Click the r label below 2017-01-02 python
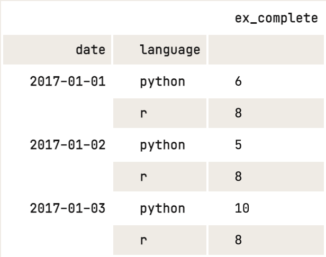326x257 pixels. coord(143,177)
